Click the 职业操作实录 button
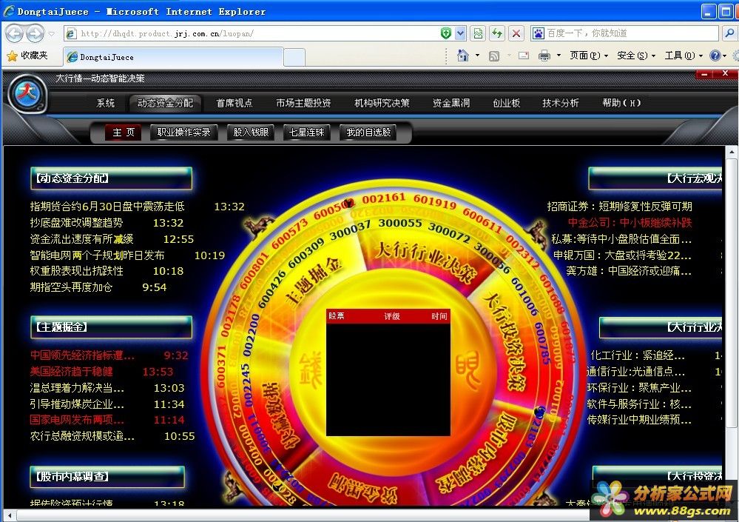The image size is (739, 522). (183, 133)
